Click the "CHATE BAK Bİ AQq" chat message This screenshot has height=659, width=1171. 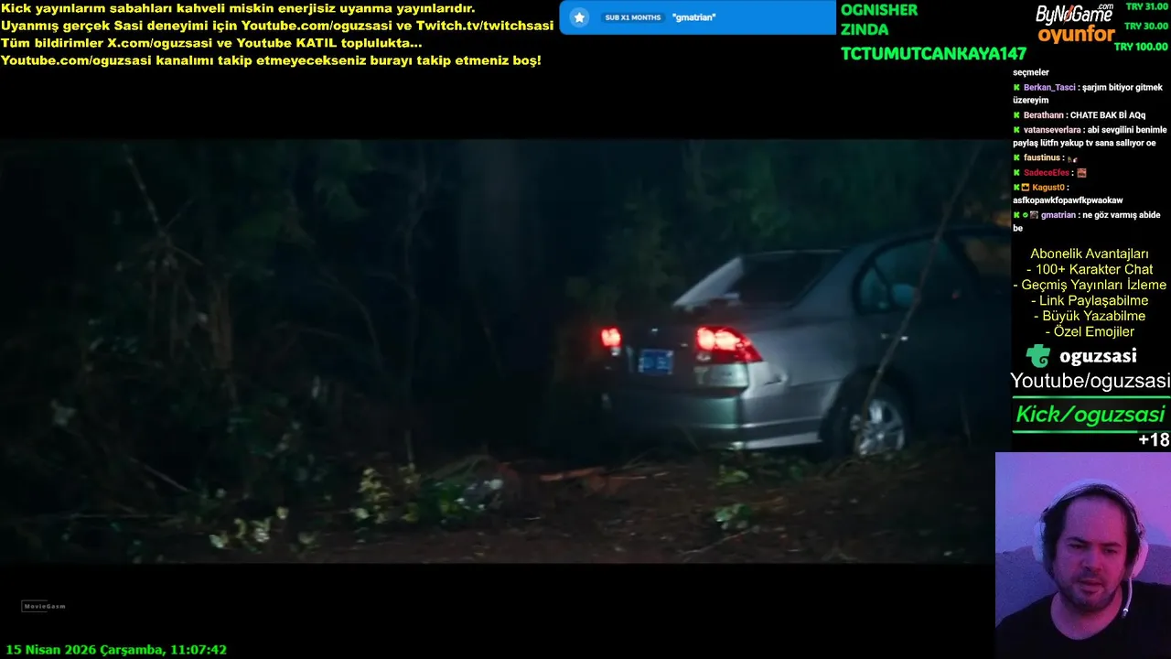coord(1107,115)
